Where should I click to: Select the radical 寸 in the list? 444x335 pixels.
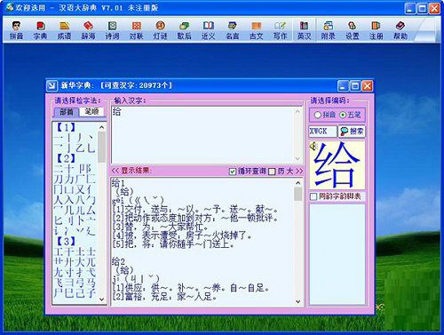click(x=69, y=273)
